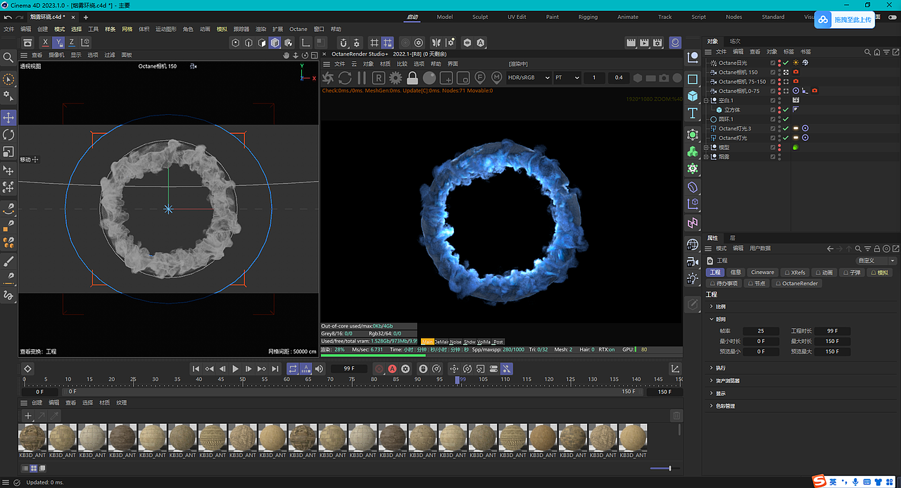Viewport: 901px width, 488px height.
Task: Switch to the UV Edit layout tab
Action: tap(517, 17)
